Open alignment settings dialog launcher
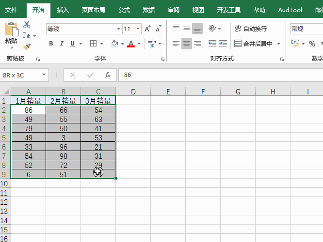 click(282, 59)
